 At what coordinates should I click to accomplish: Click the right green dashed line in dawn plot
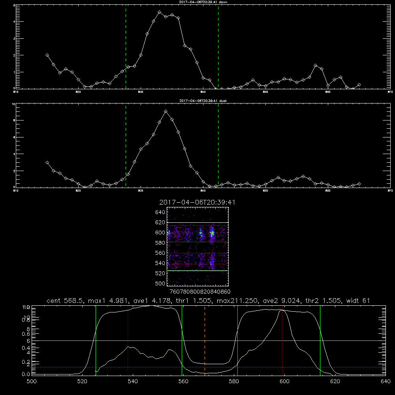pyautogui.click(x=218, y=47)
